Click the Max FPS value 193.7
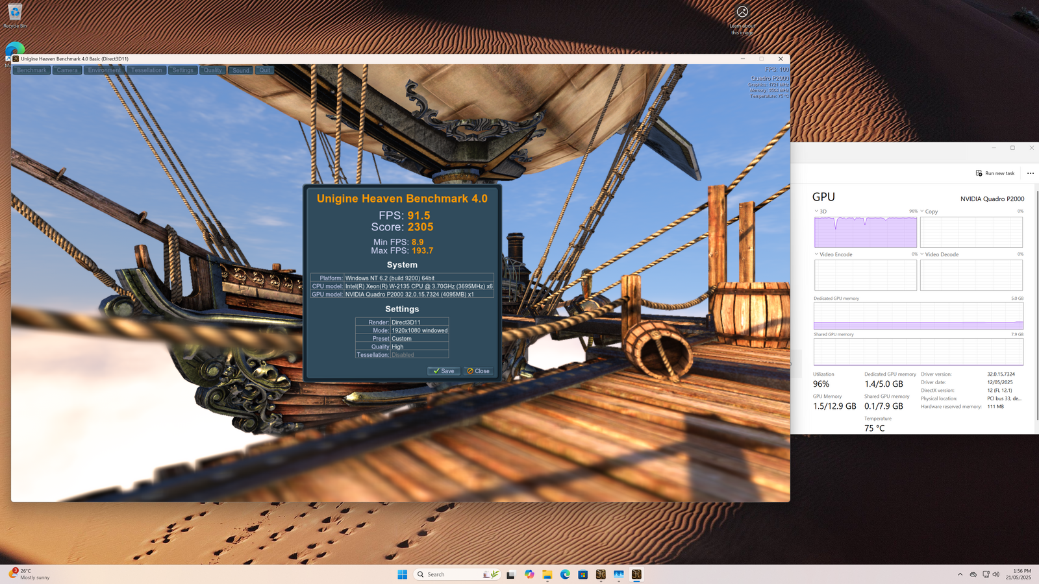Image resolution: width=1039 pixels, height=584 pixels. pos(422,250)
